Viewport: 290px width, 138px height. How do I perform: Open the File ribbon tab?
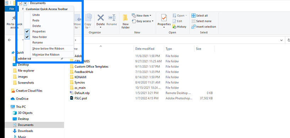click(x=11, y=9)
